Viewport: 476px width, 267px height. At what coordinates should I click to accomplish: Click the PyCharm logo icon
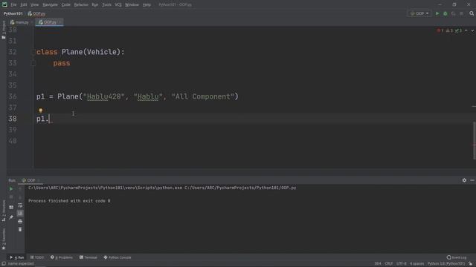4,4
